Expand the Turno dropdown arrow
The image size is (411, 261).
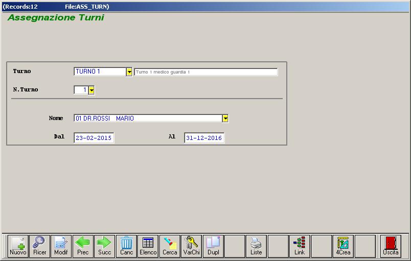click(x=129, y=72)
